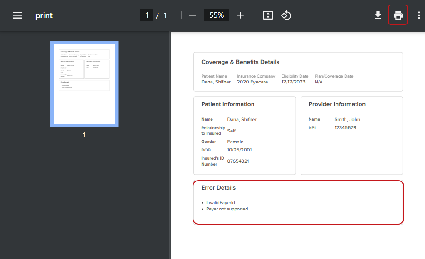Click the fit to page icon

[268, 15]
